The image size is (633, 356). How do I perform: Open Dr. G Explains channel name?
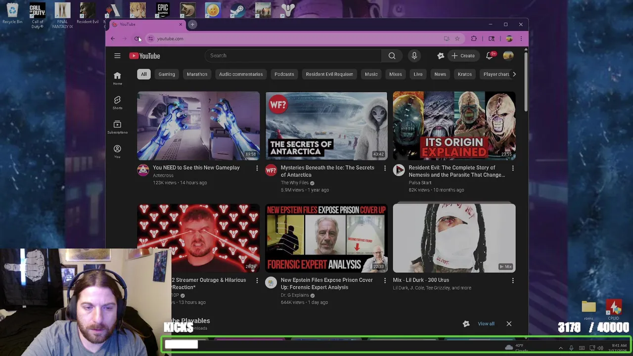coord(295,295)
